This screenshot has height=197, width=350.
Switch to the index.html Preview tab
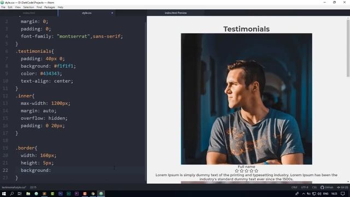(176, 13)
